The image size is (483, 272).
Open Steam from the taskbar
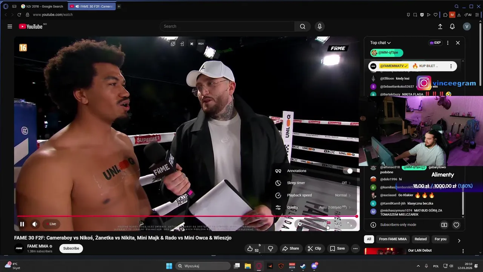tap(303, 266)
